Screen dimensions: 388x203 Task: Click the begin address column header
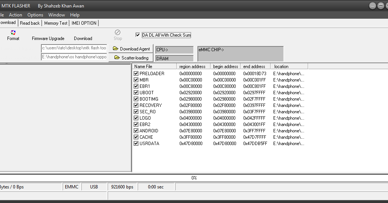(226, 66)
